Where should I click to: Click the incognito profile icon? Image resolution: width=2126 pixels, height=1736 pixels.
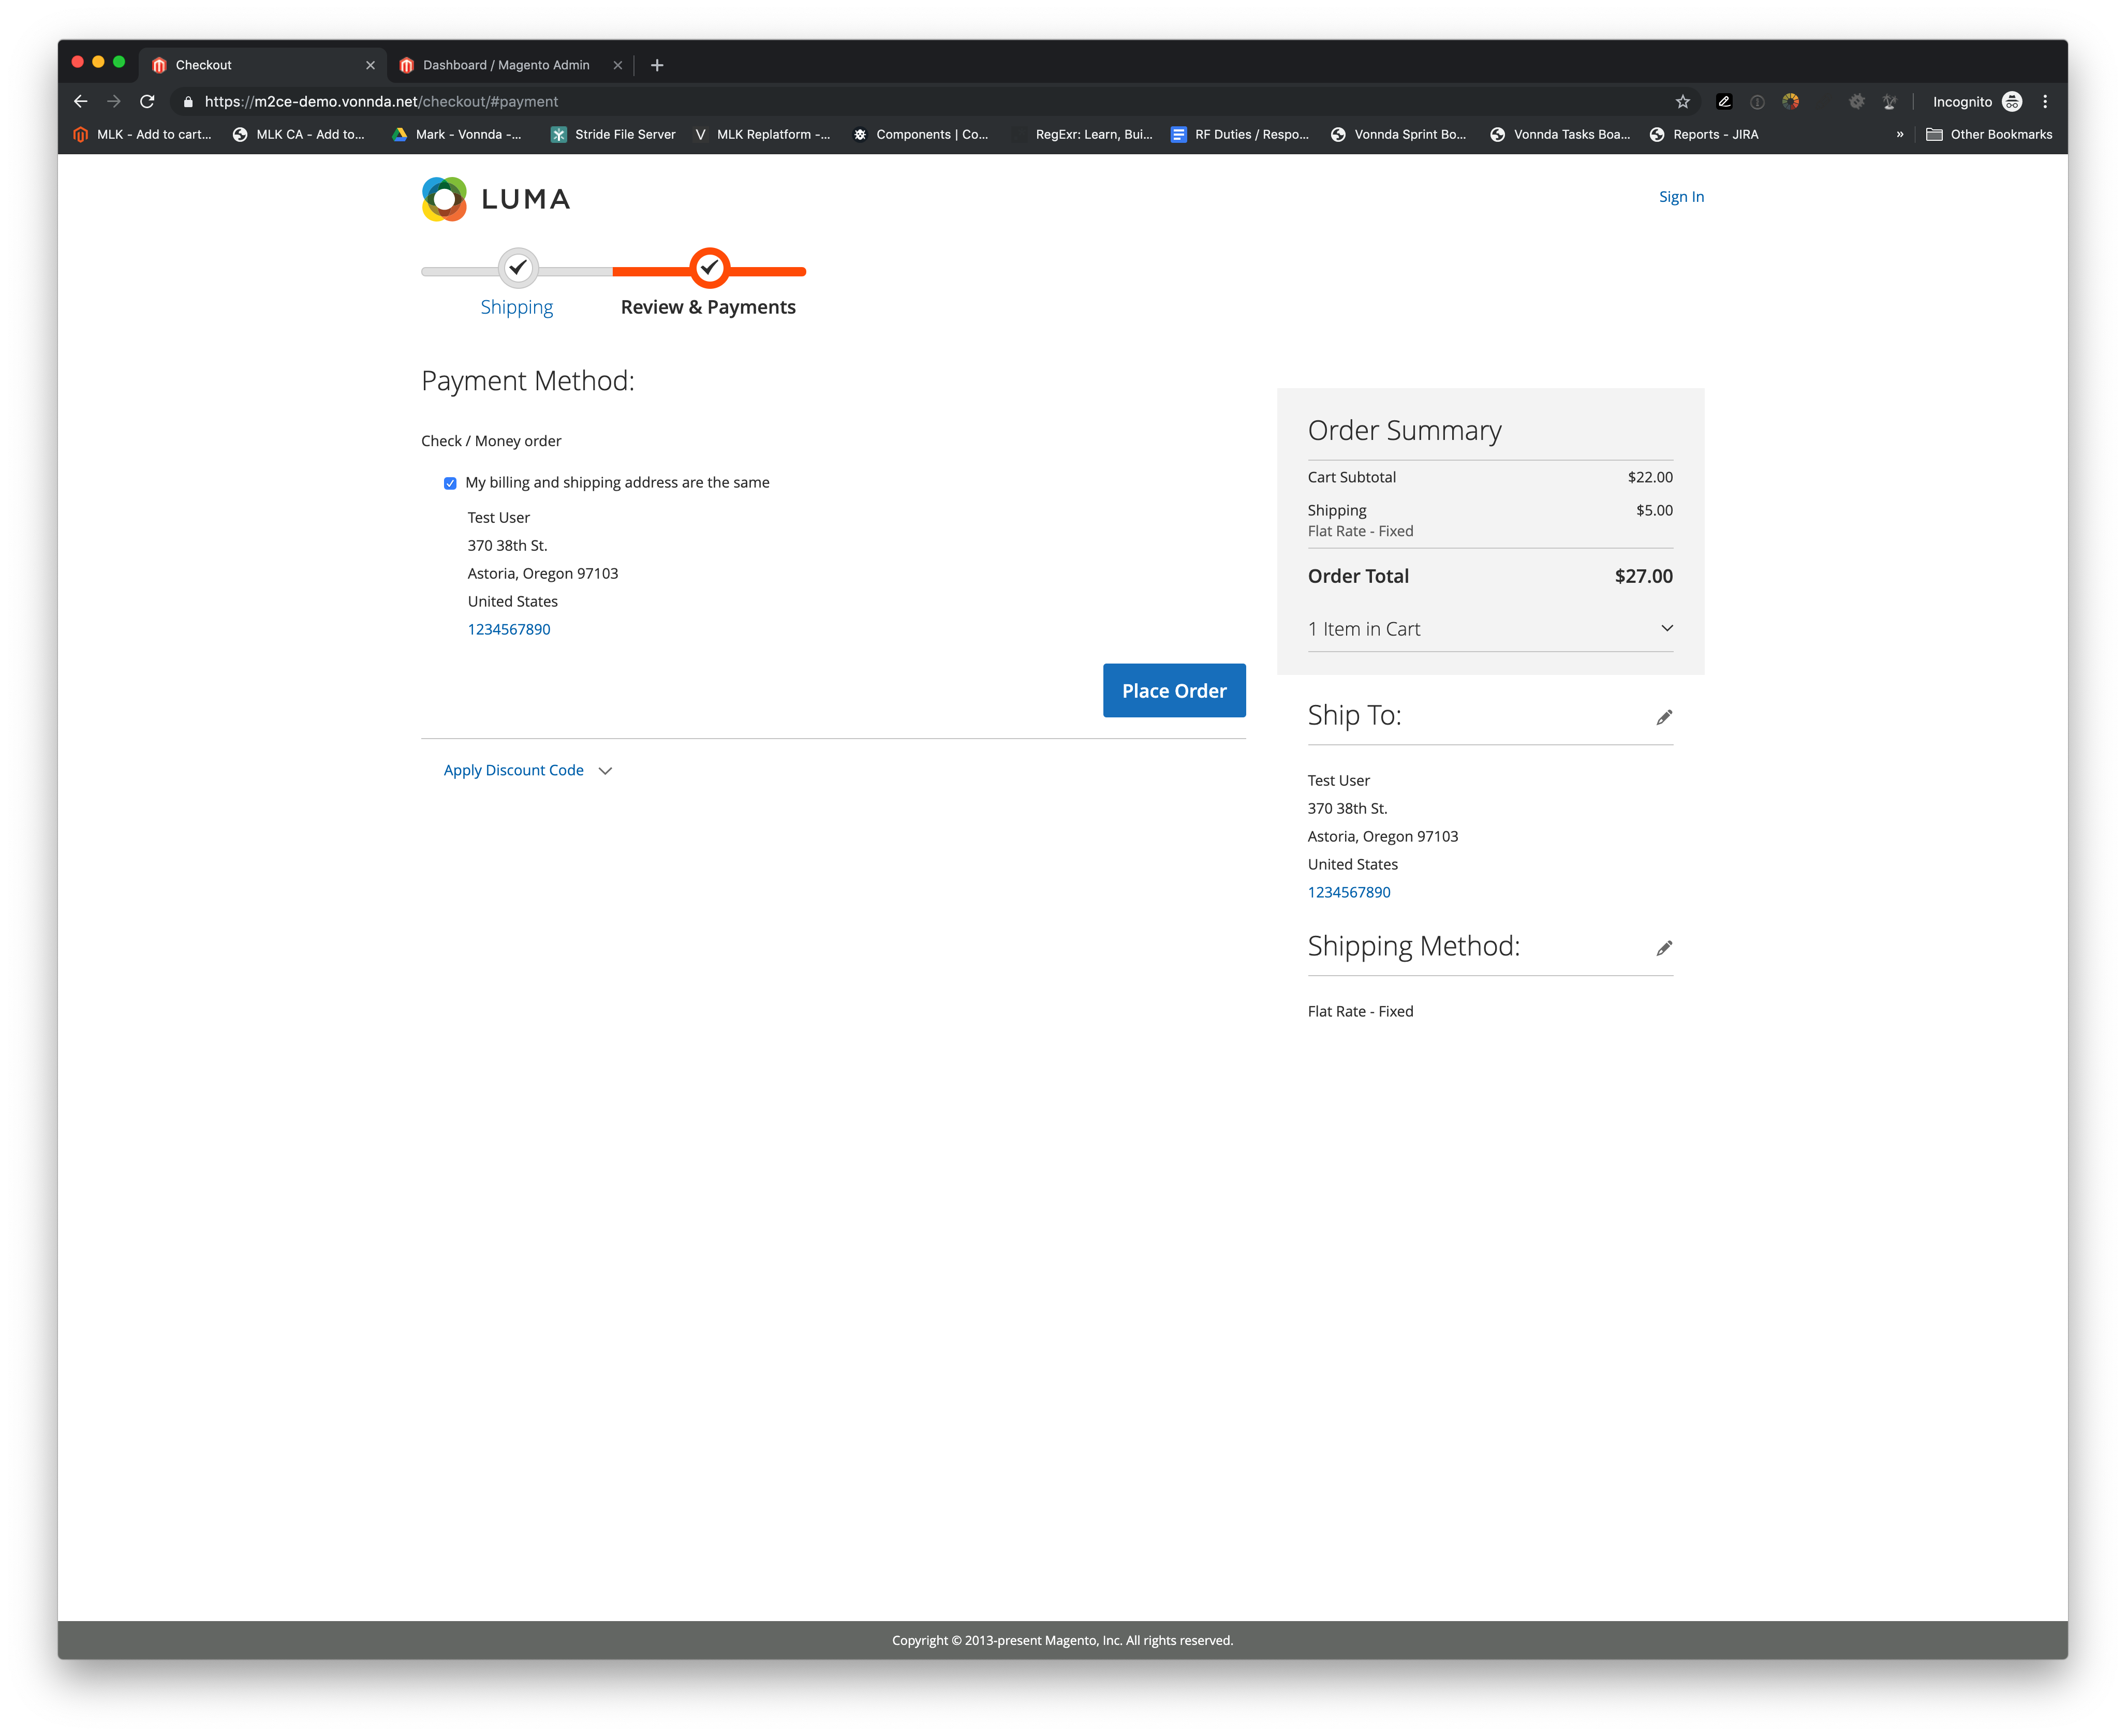coord(2011,101)
